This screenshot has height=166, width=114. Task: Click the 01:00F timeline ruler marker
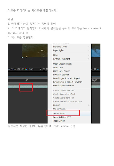pos(94,80)
